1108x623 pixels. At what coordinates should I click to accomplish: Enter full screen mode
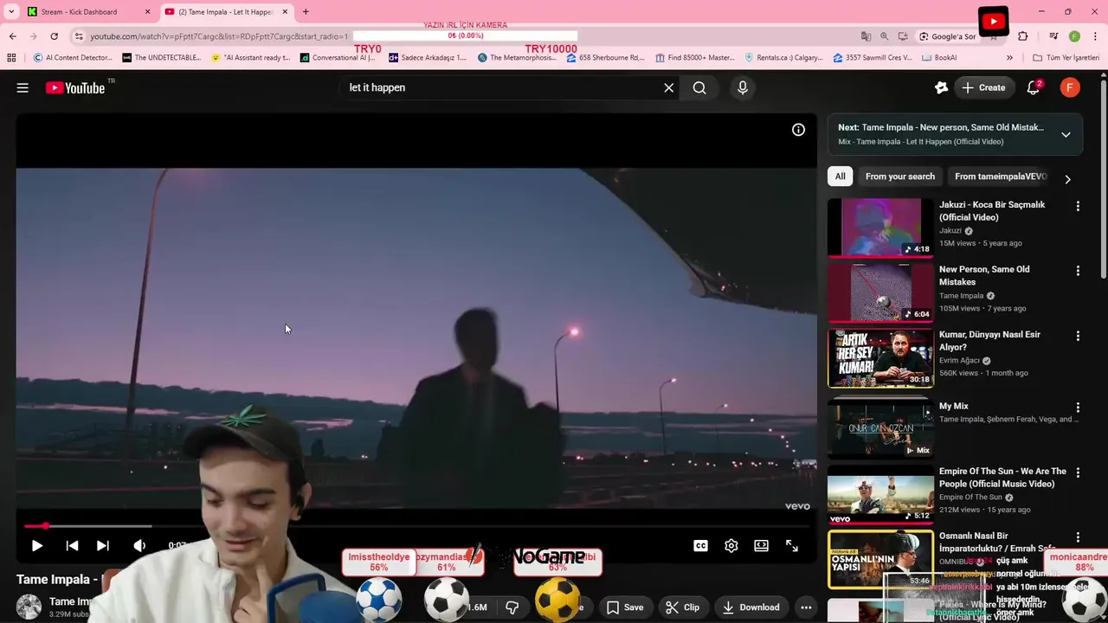791,546
